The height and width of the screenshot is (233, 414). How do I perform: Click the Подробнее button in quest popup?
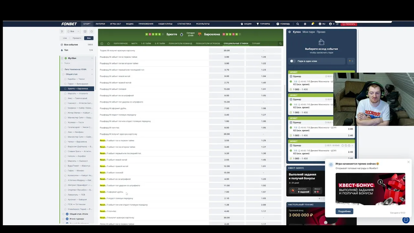344,211
